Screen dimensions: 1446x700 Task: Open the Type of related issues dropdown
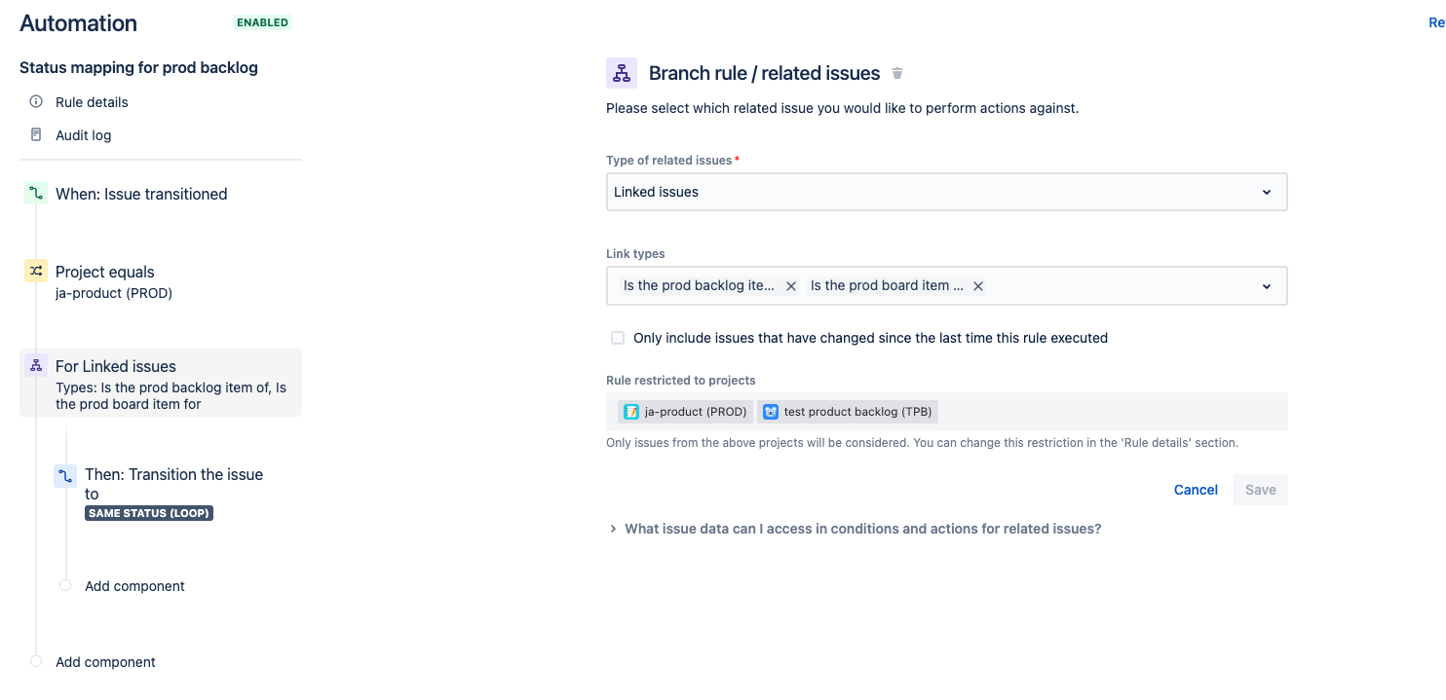point(946,192)
